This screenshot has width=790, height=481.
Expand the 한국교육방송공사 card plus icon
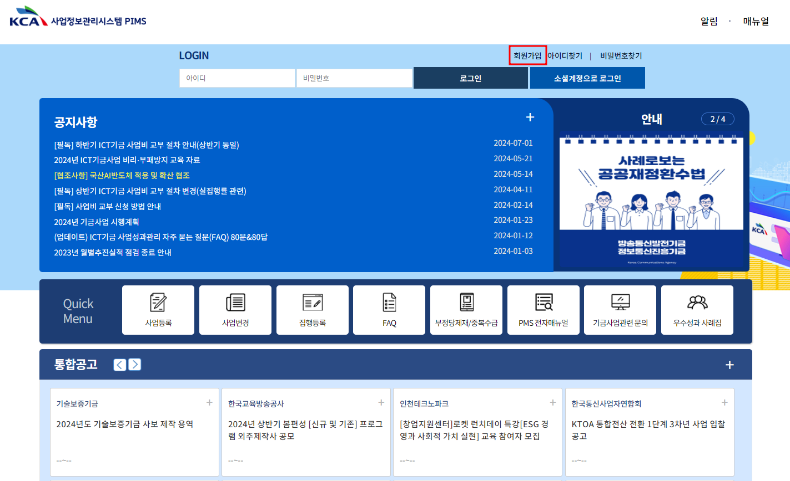point(381,403)
